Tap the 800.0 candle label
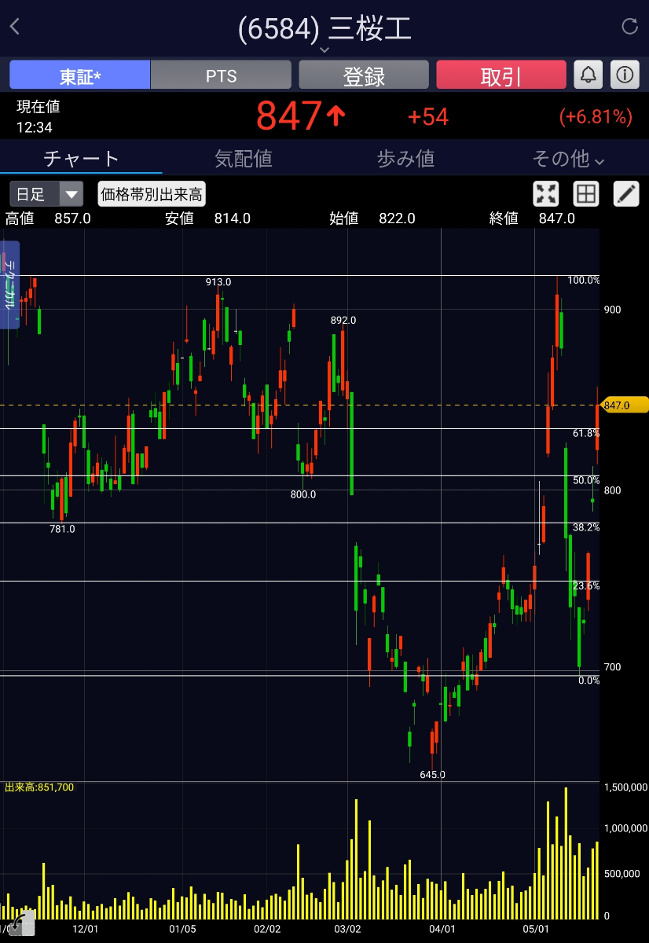Viewport: 649px width, 943px height. point(303,494)
